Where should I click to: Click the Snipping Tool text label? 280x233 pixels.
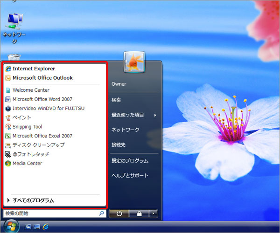click(28, 127)
